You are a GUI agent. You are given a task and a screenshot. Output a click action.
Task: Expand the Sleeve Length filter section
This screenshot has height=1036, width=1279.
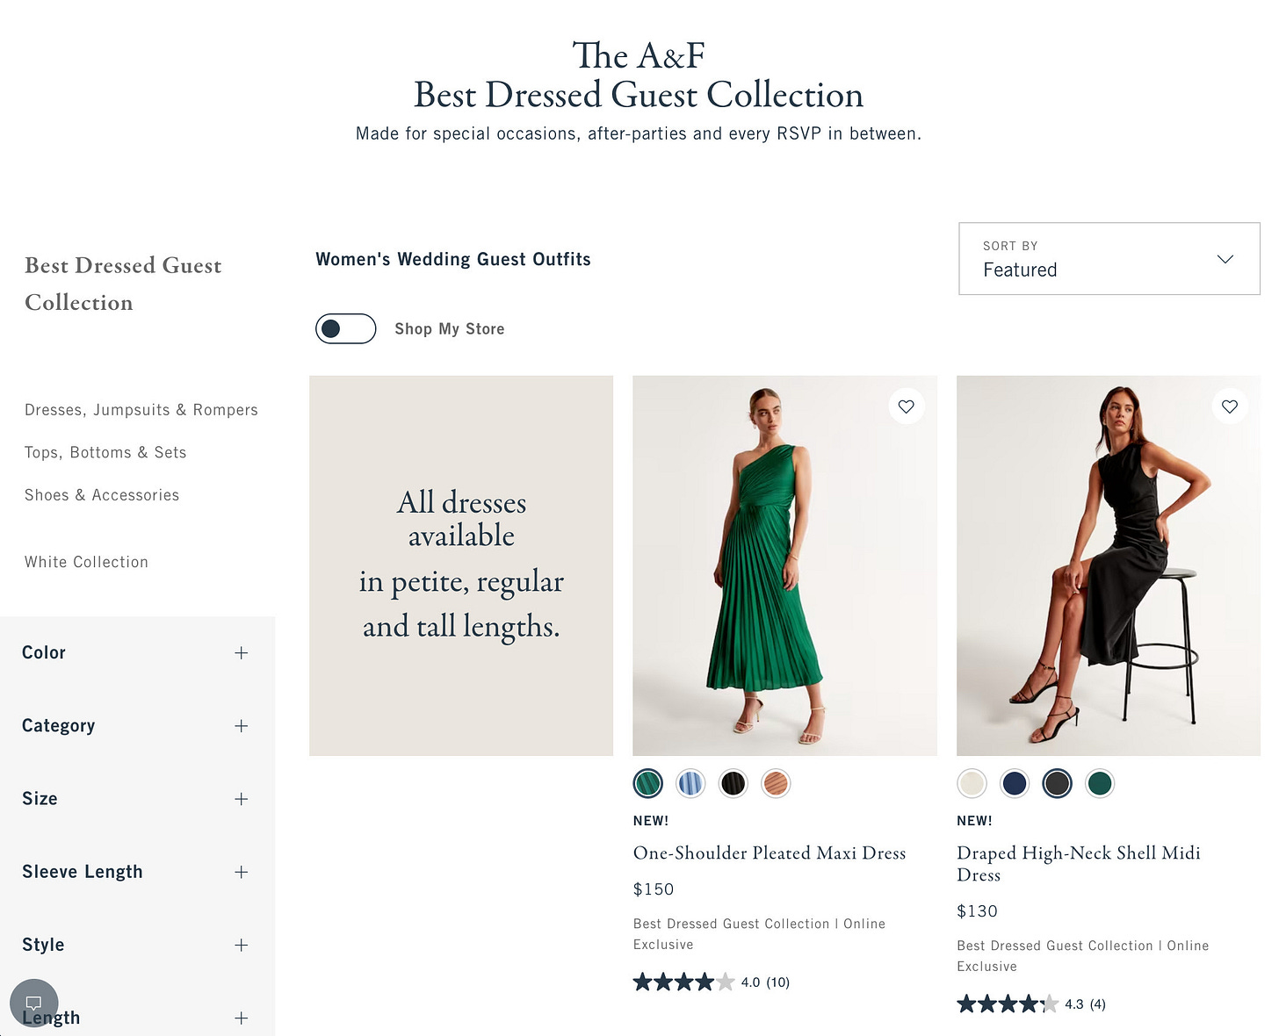(x=137, y=872)
